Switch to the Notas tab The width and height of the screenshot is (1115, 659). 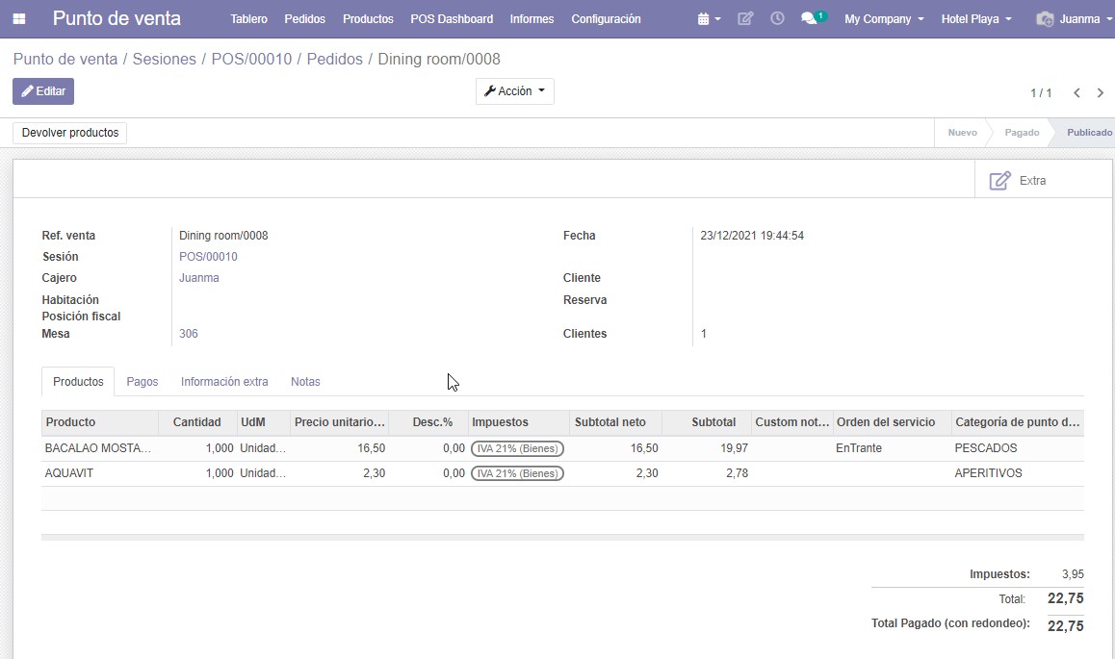305,381
